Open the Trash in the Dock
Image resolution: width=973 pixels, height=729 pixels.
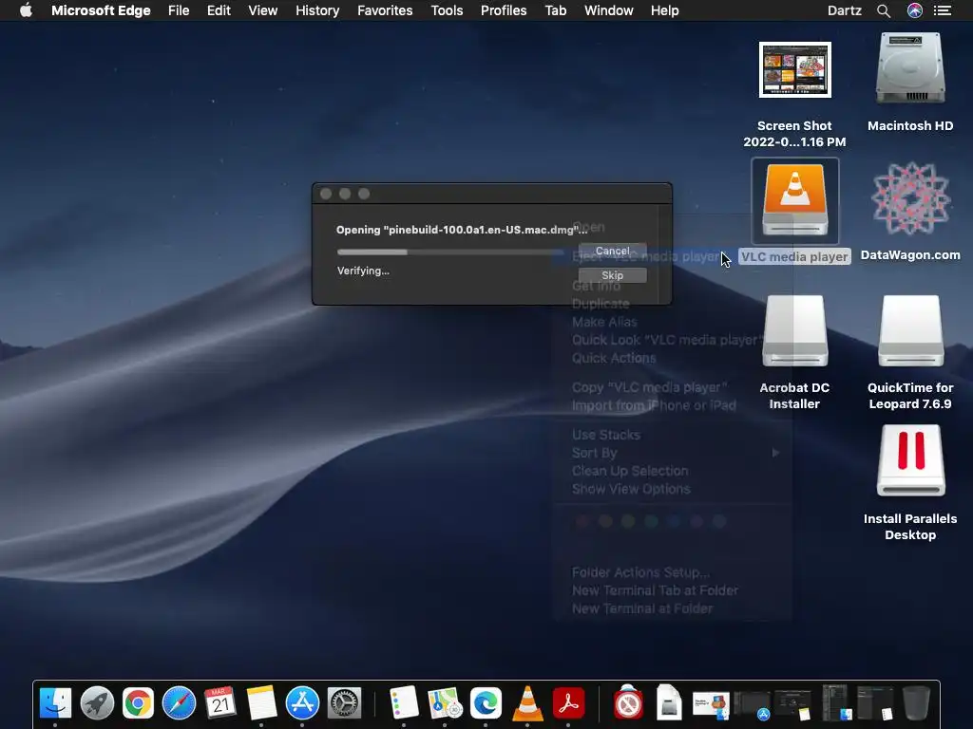(x=917, y=703)
